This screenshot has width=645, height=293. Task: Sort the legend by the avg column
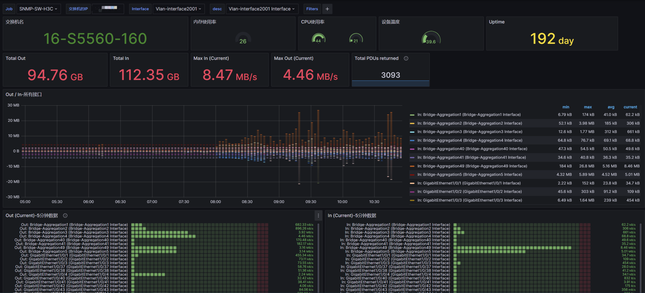(611, 107)
